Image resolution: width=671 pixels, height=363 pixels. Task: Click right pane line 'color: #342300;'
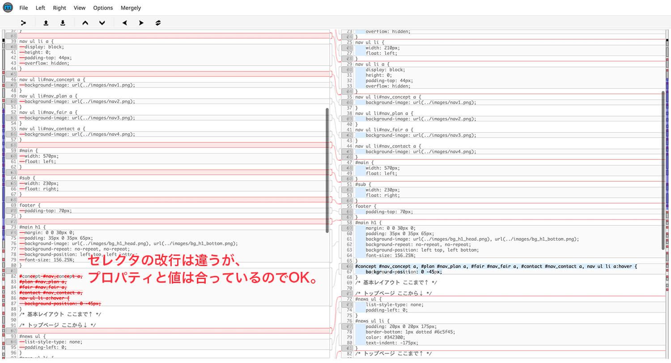coord(385,338)
